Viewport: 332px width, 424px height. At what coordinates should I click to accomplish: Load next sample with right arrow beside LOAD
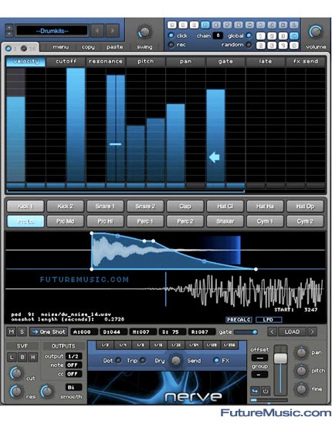(312, 331)
